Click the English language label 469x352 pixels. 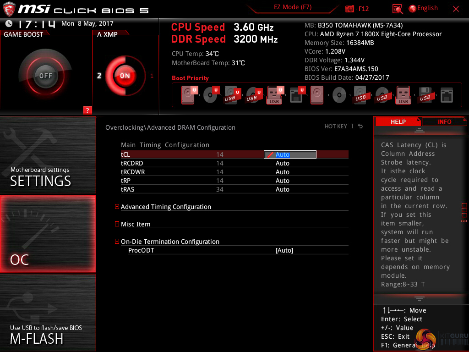(427, 8)
